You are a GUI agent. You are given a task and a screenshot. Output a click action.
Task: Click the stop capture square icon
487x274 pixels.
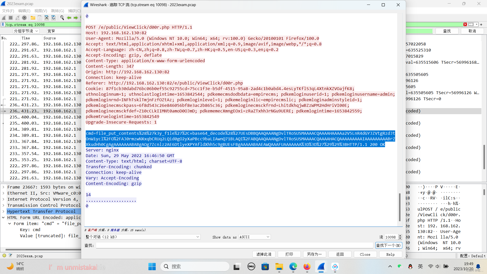tap(11, 18)
